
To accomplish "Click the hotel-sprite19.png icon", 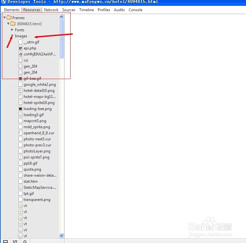I will click(20, 103).
